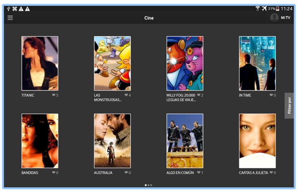Tap the heart icon next to Bandidas
This screenshot has height=192, width=298.
(x=54, y=173)
